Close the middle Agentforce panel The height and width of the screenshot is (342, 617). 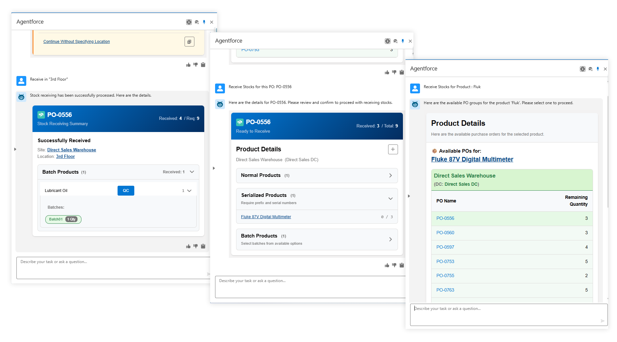pos(410,41)
